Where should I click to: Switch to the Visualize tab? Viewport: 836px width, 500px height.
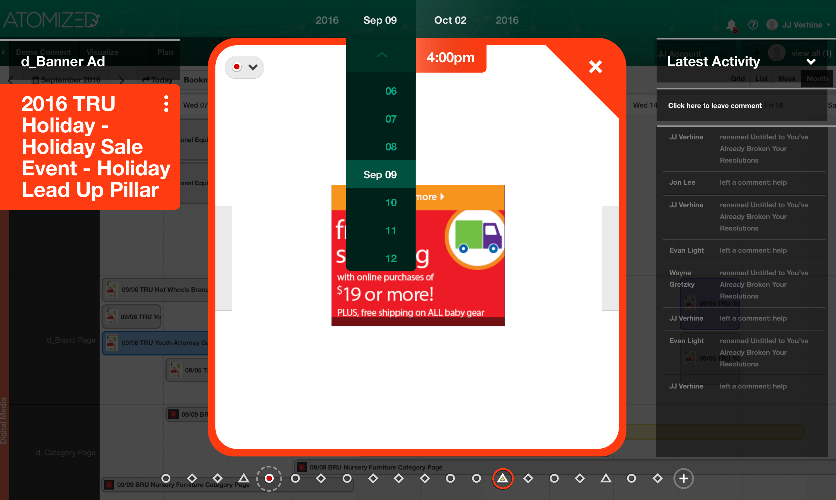[x=102, y=52]
